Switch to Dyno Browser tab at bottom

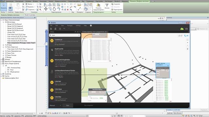(x=177, y=113)
